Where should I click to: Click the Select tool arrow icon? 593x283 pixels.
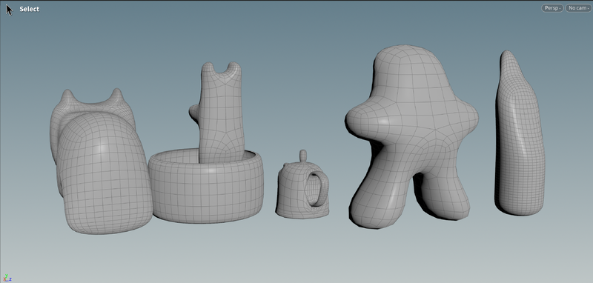(9, 10)
